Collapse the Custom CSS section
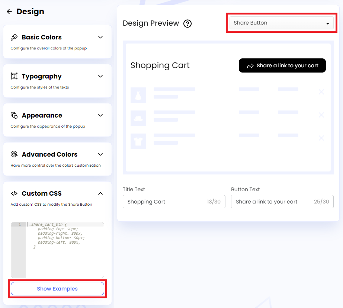Viewport: 343px width, 308px height. pos(100,193)
